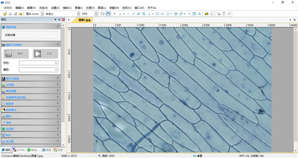Collapse the 相机列表 section
The width and height of the screenshot is (298, 158).
[x=57, y=27]
